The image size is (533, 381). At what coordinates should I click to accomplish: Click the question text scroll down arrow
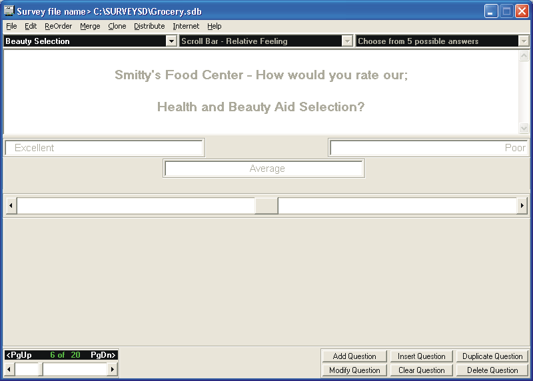(x=524, y=128)
